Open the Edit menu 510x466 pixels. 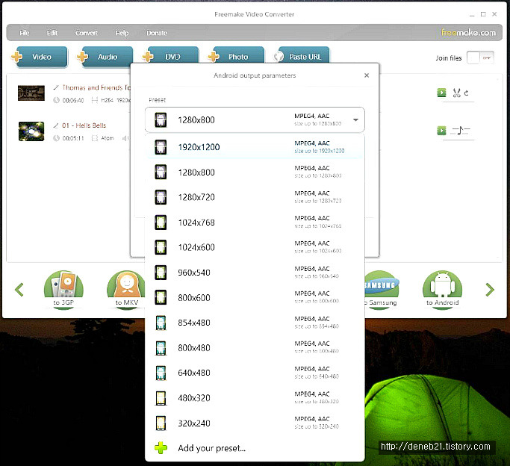click(52, 33)
